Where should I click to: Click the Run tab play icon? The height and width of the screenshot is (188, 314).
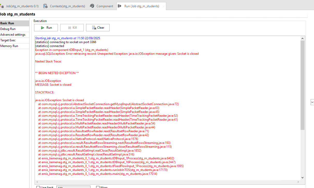coord(119,6)
